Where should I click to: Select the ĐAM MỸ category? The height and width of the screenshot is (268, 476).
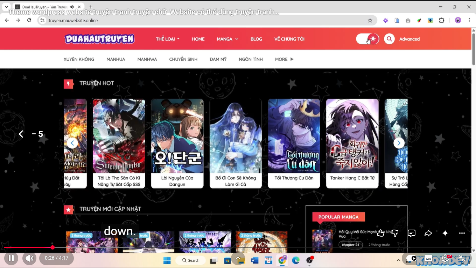(x=218, y=59)
